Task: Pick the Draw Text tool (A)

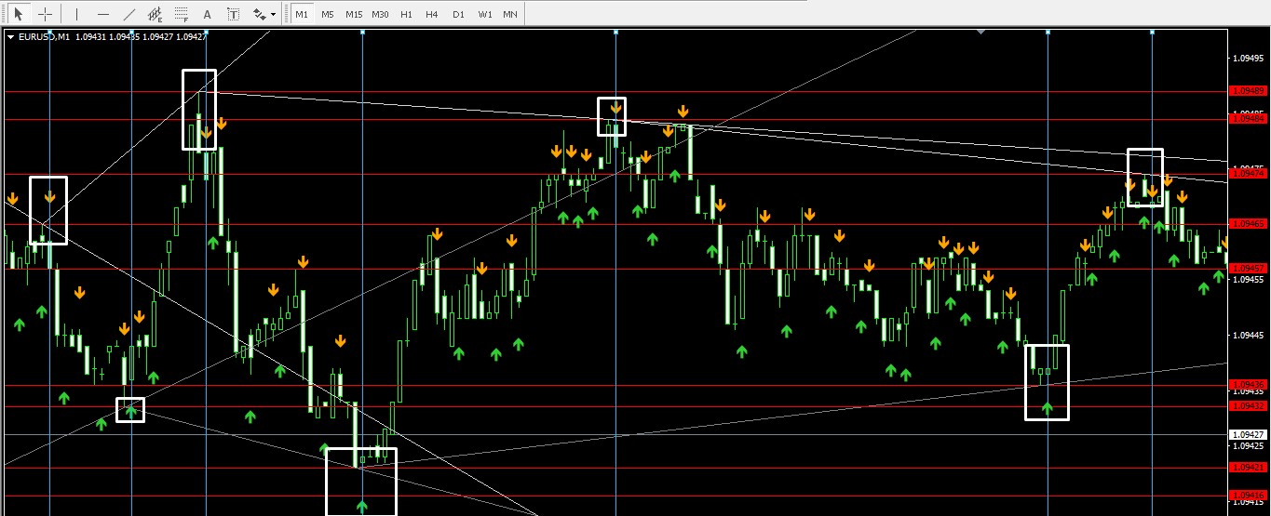Action: coord(207,14)
